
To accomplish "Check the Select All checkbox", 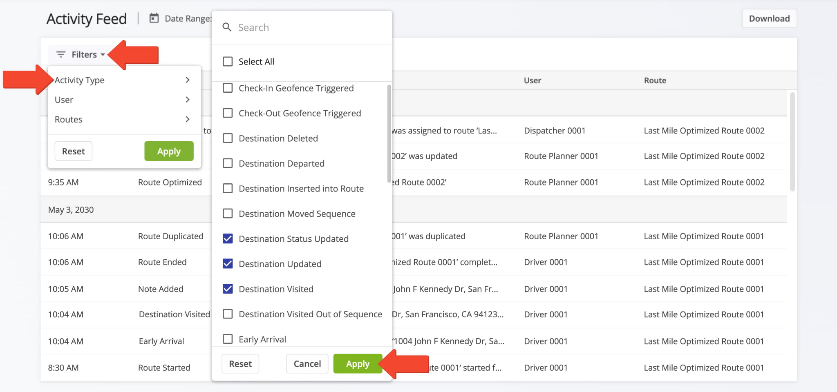I will tap(228, 62).
